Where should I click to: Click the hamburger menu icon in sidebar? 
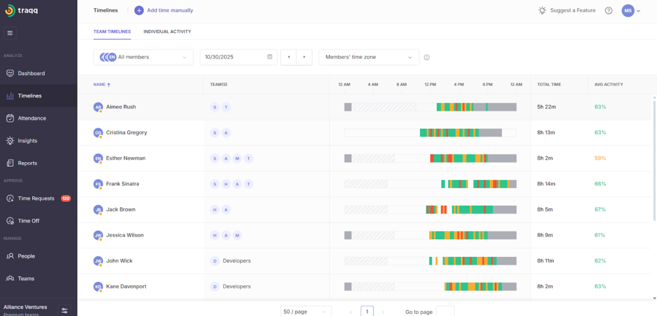[x=10, y=33]
